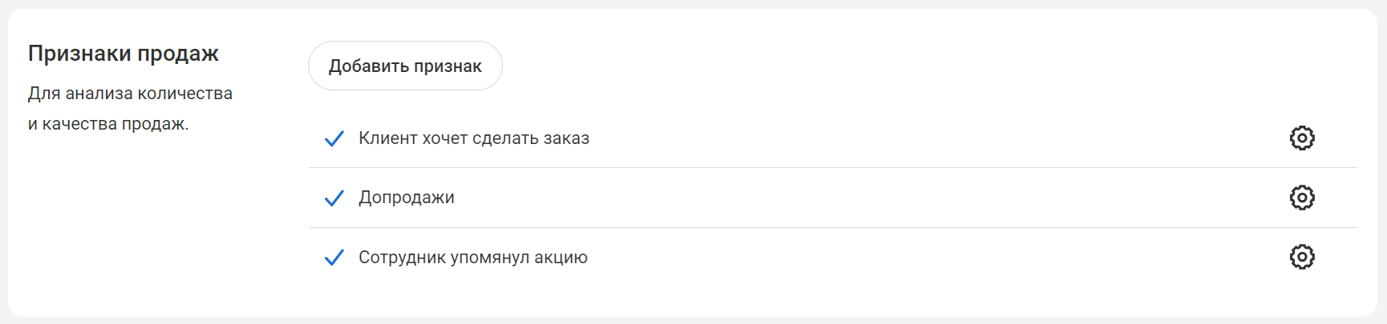Add a new sales indicator with Добавить признак
This screenshot has height=324, width=1387.
405,66
